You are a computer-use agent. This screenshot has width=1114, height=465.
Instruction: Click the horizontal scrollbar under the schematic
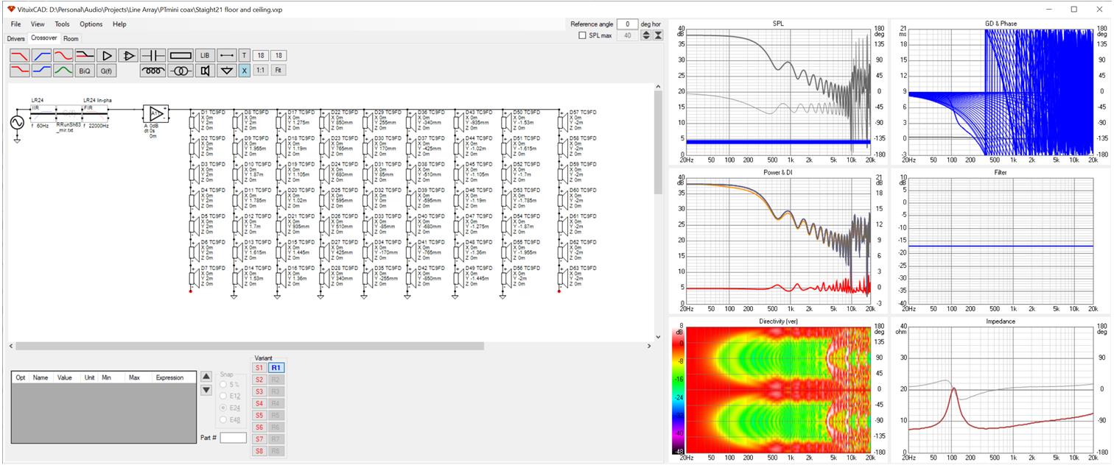[250, 346]
